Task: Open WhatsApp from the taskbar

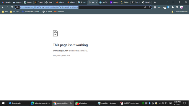Action: click(x=85, y=103)
